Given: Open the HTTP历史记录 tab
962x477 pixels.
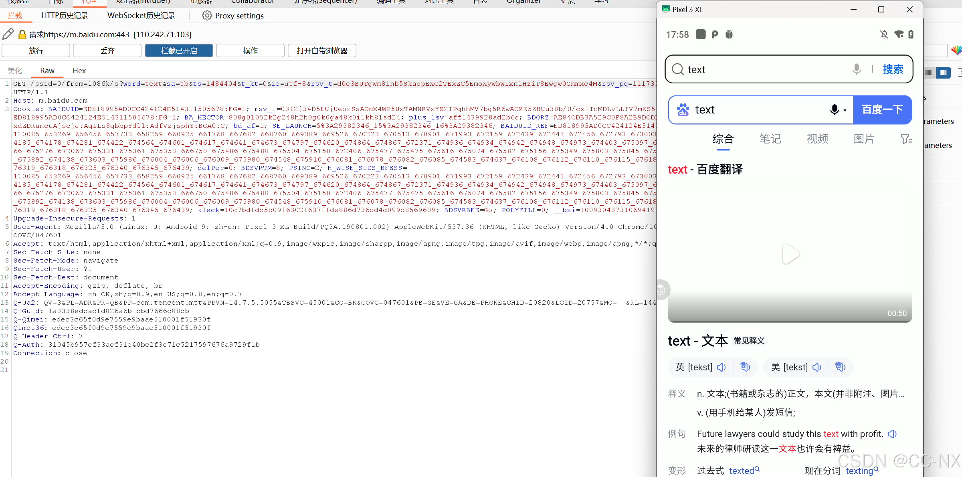Looking at the screenshot, I should point(65,16).
